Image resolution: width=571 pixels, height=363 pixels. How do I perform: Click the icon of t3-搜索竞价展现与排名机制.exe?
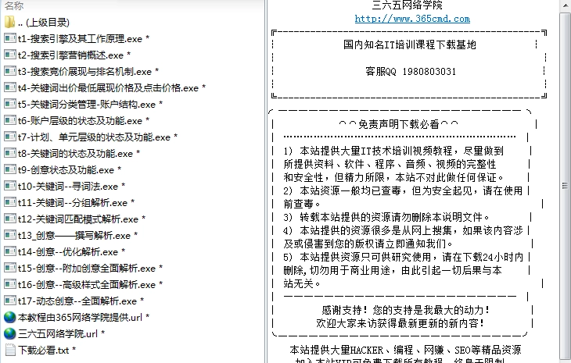pyautogui.click(x=10, y=71)
